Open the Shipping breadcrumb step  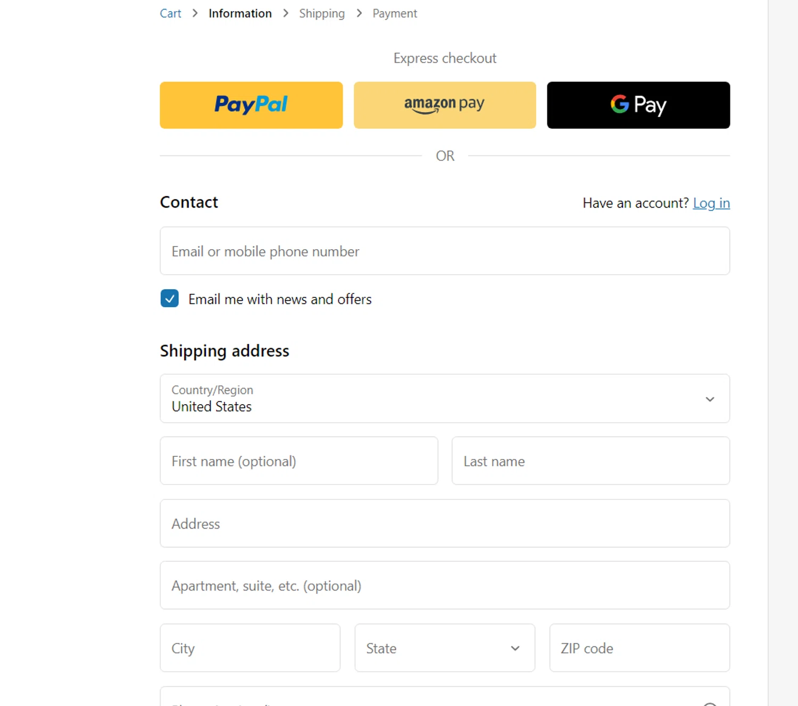tap(321, 13)
